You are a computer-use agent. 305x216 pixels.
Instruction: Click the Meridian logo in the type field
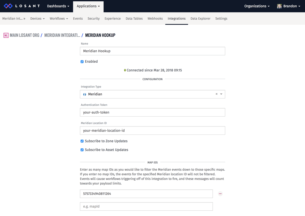tap(85, 94)
